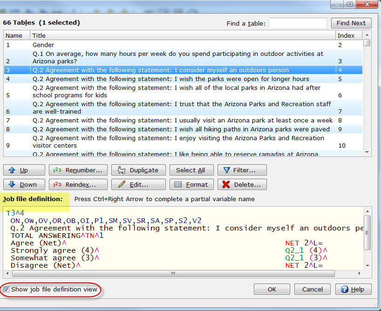This screenshot has height=311, width=381.
Task: Click the Renumber 123 icon
Action: point(57,170)
